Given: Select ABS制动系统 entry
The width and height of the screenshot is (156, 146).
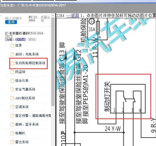Looking at the screenshot, I should coord(25,98).
